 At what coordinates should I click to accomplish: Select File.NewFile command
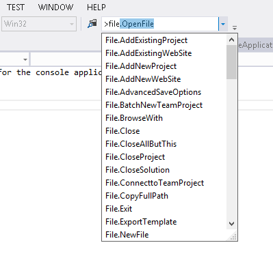click(x=164, y=235)
